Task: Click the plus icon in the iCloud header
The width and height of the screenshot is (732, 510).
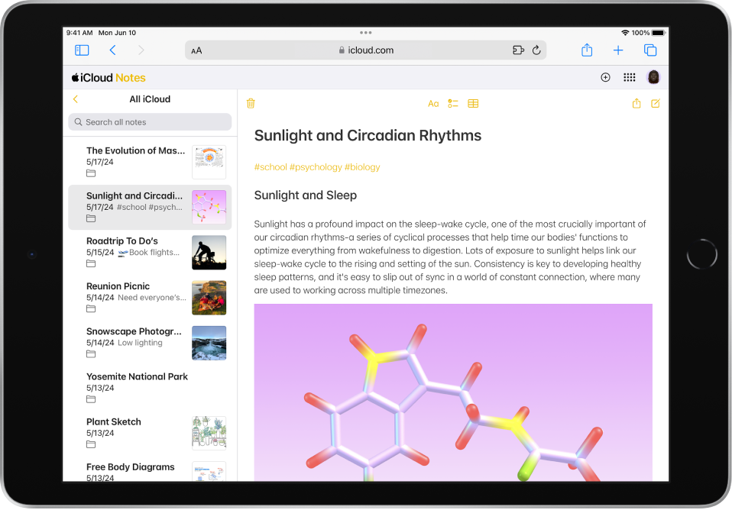Action: pos(605,77)
